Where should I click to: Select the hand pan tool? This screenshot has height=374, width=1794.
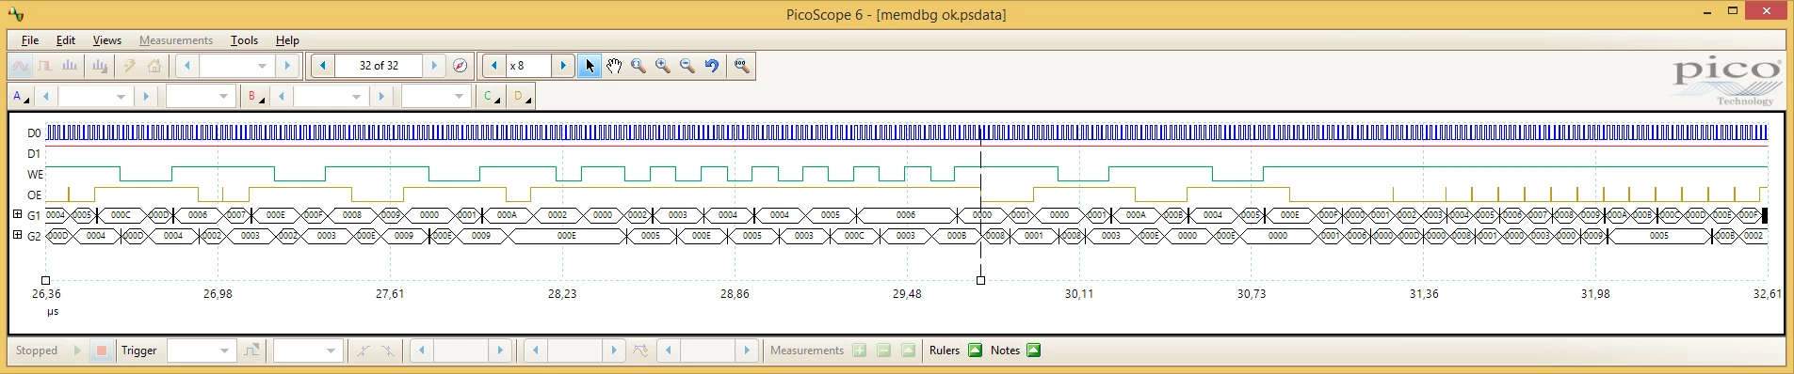click(614, 66)
